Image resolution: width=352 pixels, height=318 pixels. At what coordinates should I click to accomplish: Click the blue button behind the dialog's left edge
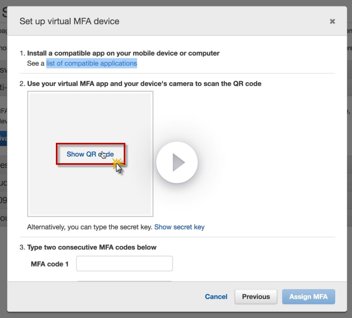click(3, 138)
